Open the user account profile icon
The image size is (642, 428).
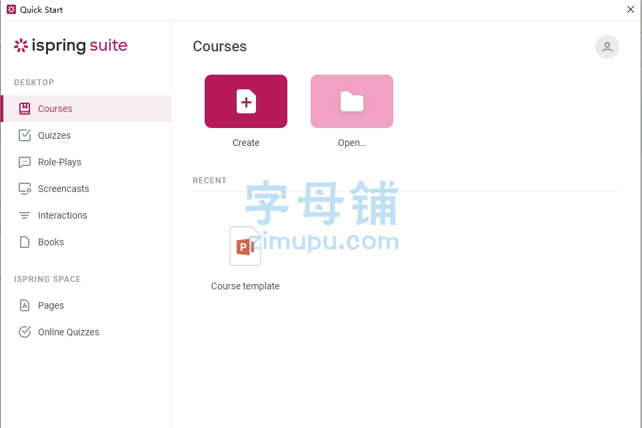(x=607, y=47)
